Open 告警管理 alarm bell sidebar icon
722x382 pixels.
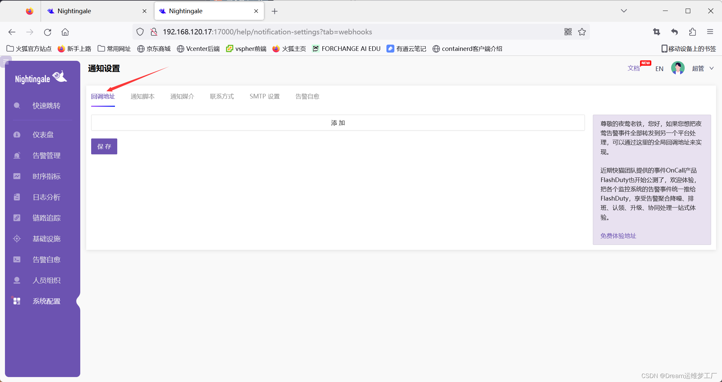point(17,155)
